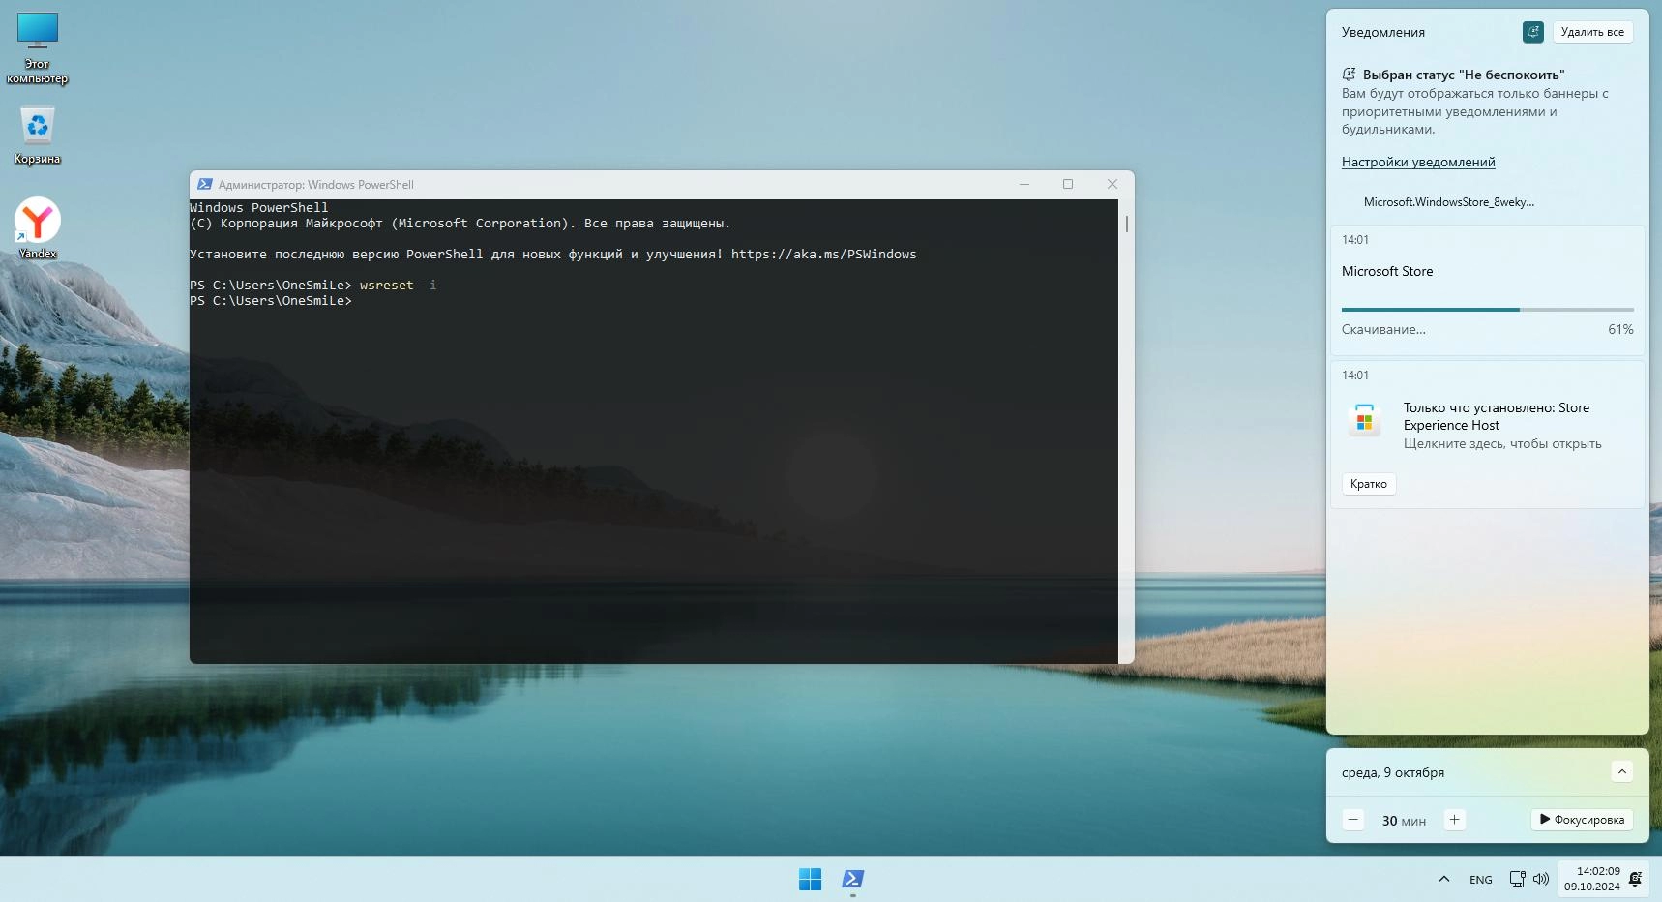Collapse the calendar with the chevron button

point(1622,771)
